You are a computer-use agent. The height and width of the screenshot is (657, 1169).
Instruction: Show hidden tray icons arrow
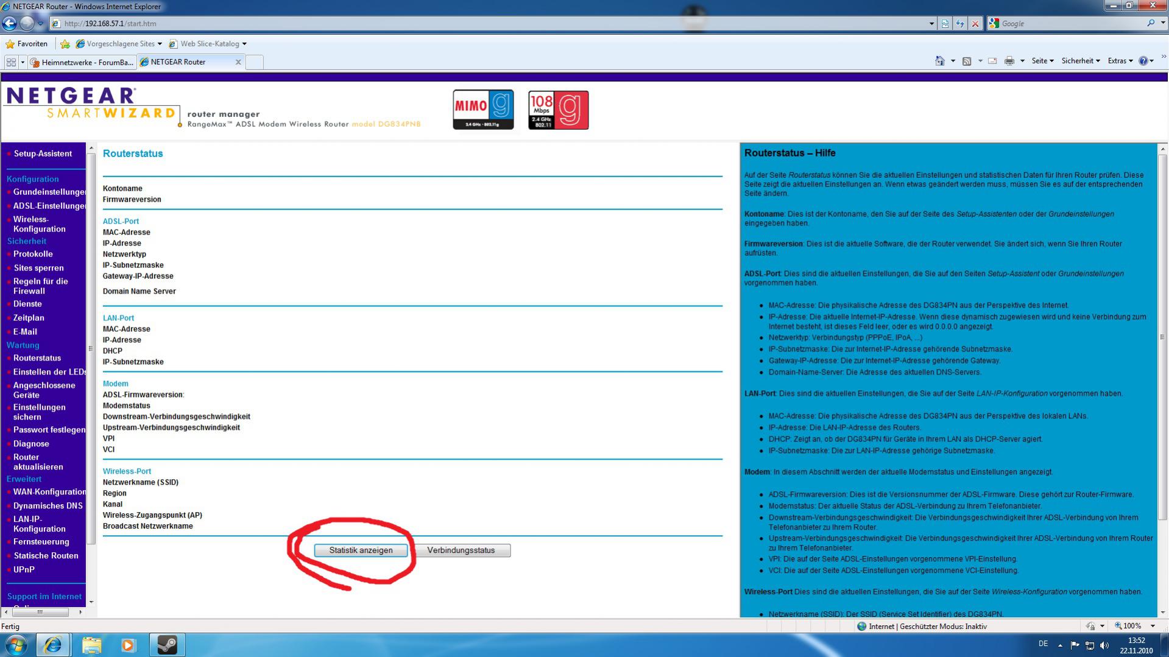(1060, 645)
